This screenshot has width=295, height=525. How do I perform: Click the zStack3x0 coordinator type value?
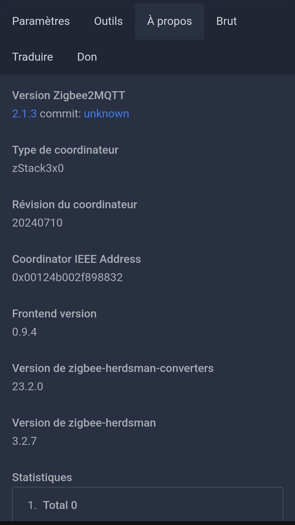pyautogui.click(x=38, y=168)
